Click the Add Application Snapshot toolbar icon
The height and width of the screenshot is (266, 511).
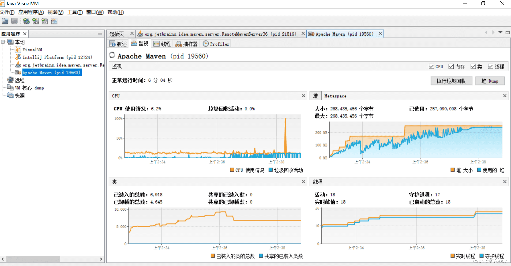click(x=54, y=21)
